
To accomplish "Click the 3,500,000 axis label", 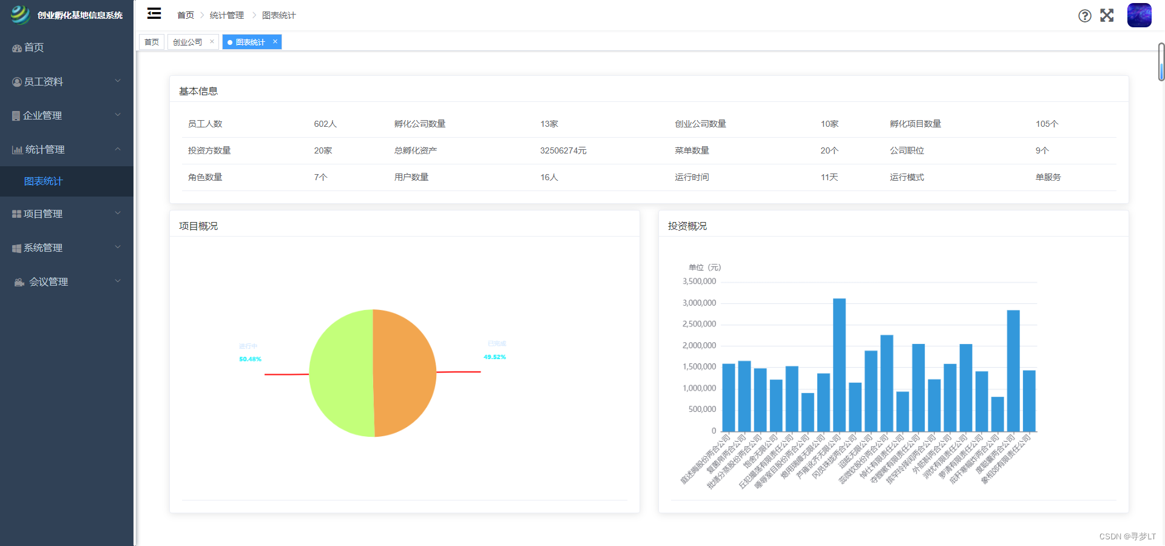I will (x=699, y=281).
